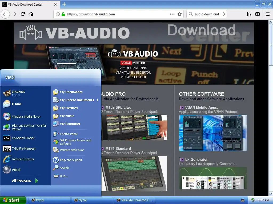The image size is (273, 204).
Task: Open Set Program Access and Defaults
Action: [x=76, y=142]
